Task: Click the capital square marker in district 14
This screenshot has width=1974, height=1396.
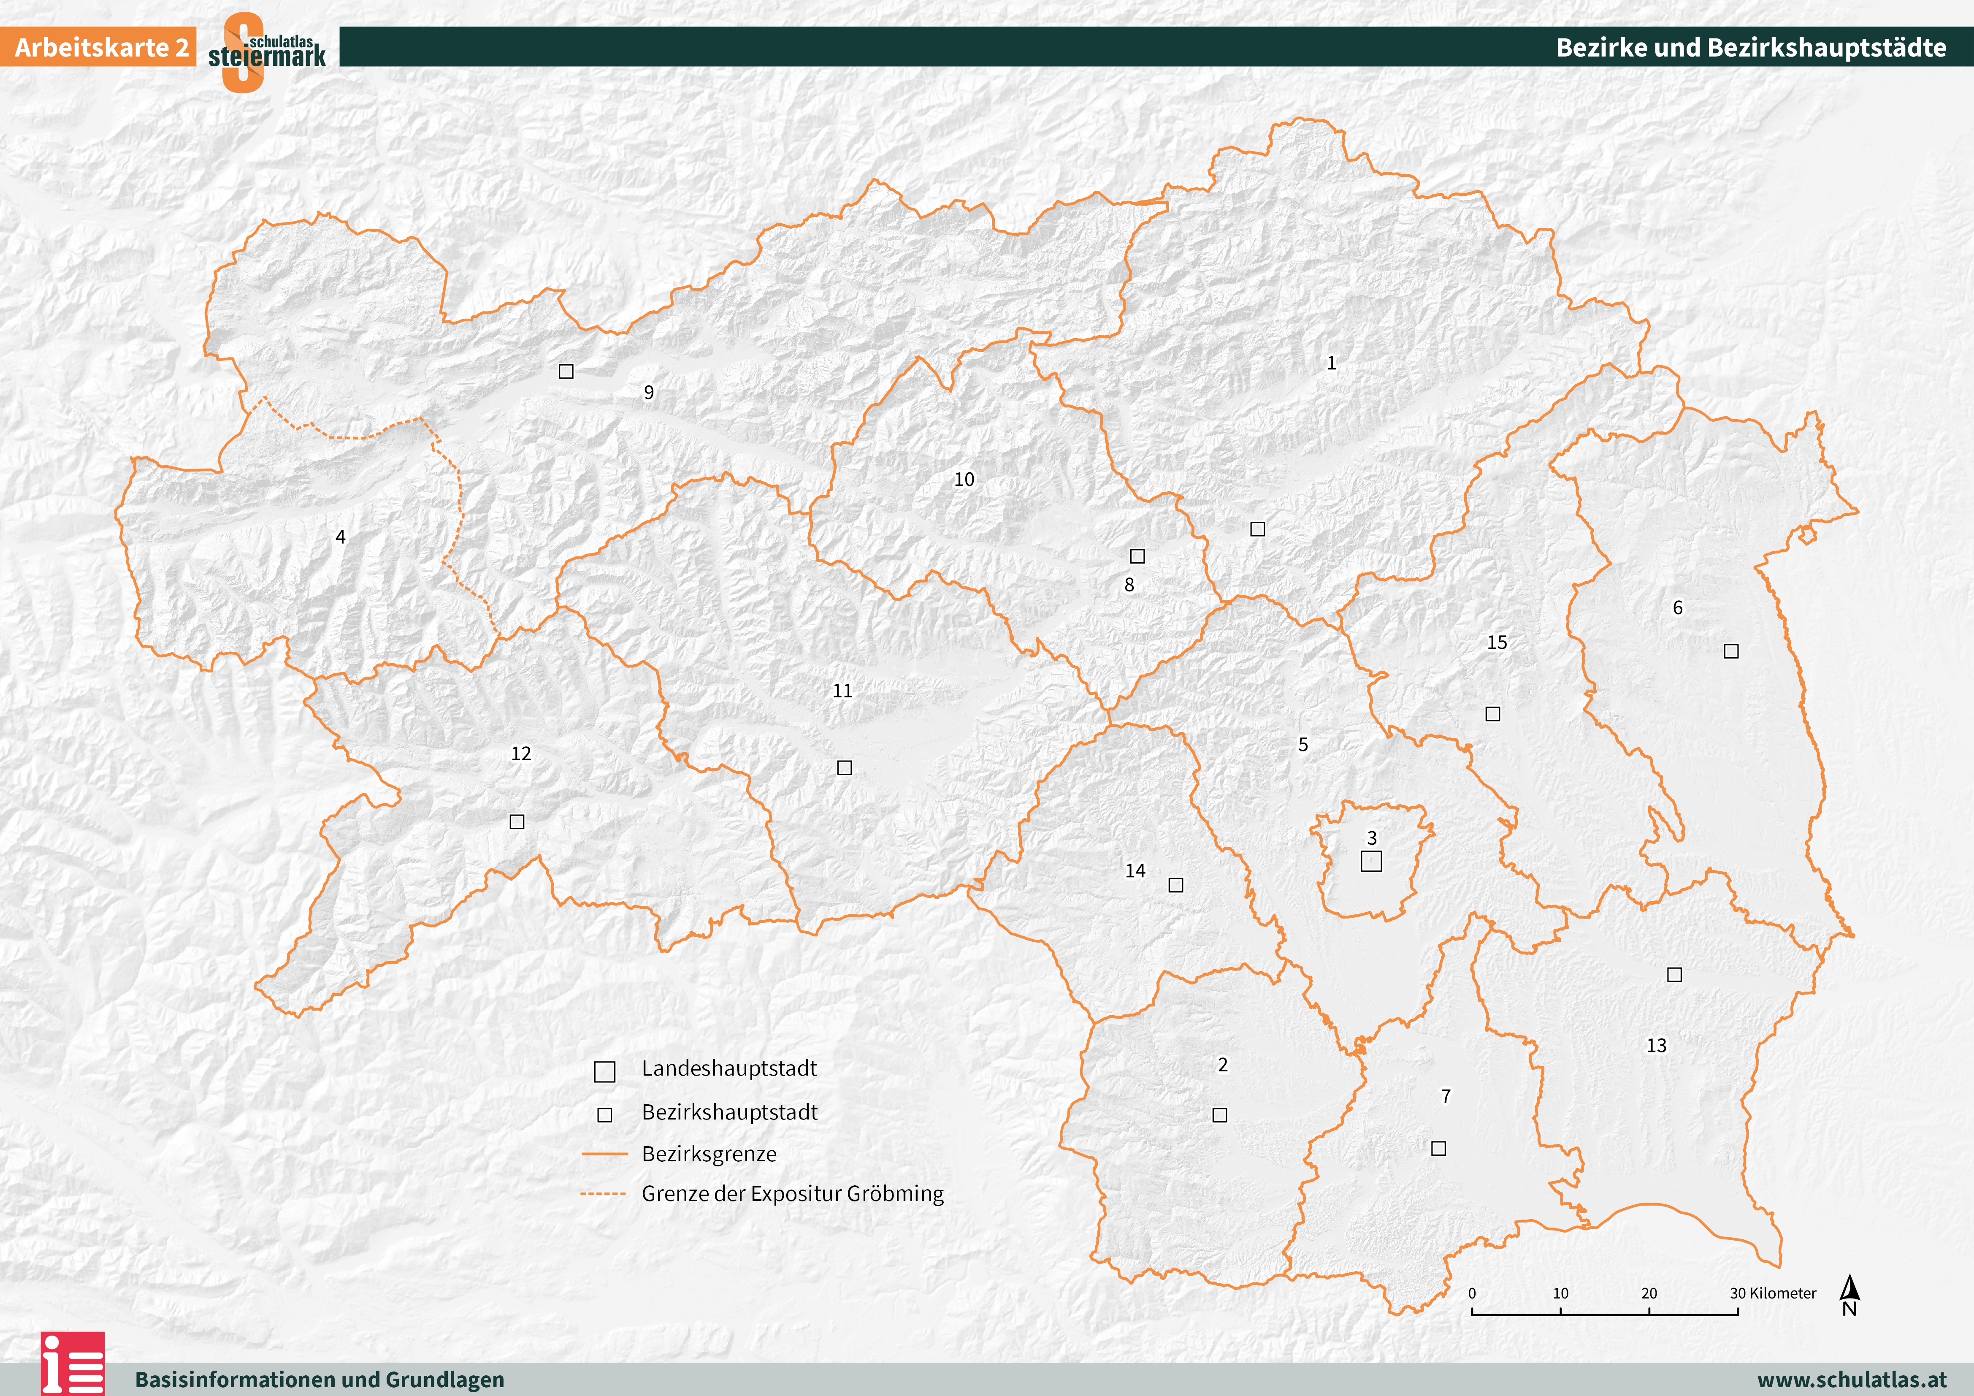Action: pyautogui.click(x=1176, y=885)
